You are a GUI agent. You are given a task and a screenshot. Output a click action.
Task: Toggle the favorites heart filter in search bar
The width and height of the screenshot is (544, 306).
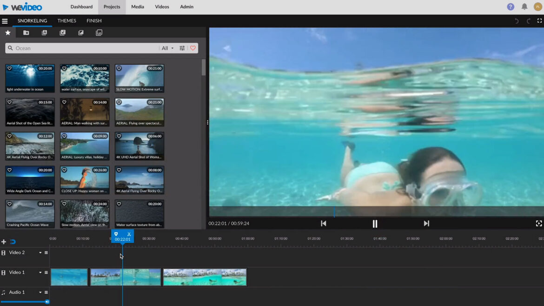[x=193, y=48]
